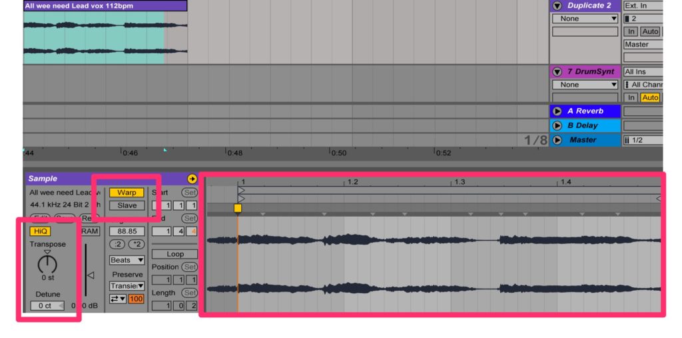This screenshot has width=682, height=338.
Task: Click the Set button beside Length
Action: 190,293
